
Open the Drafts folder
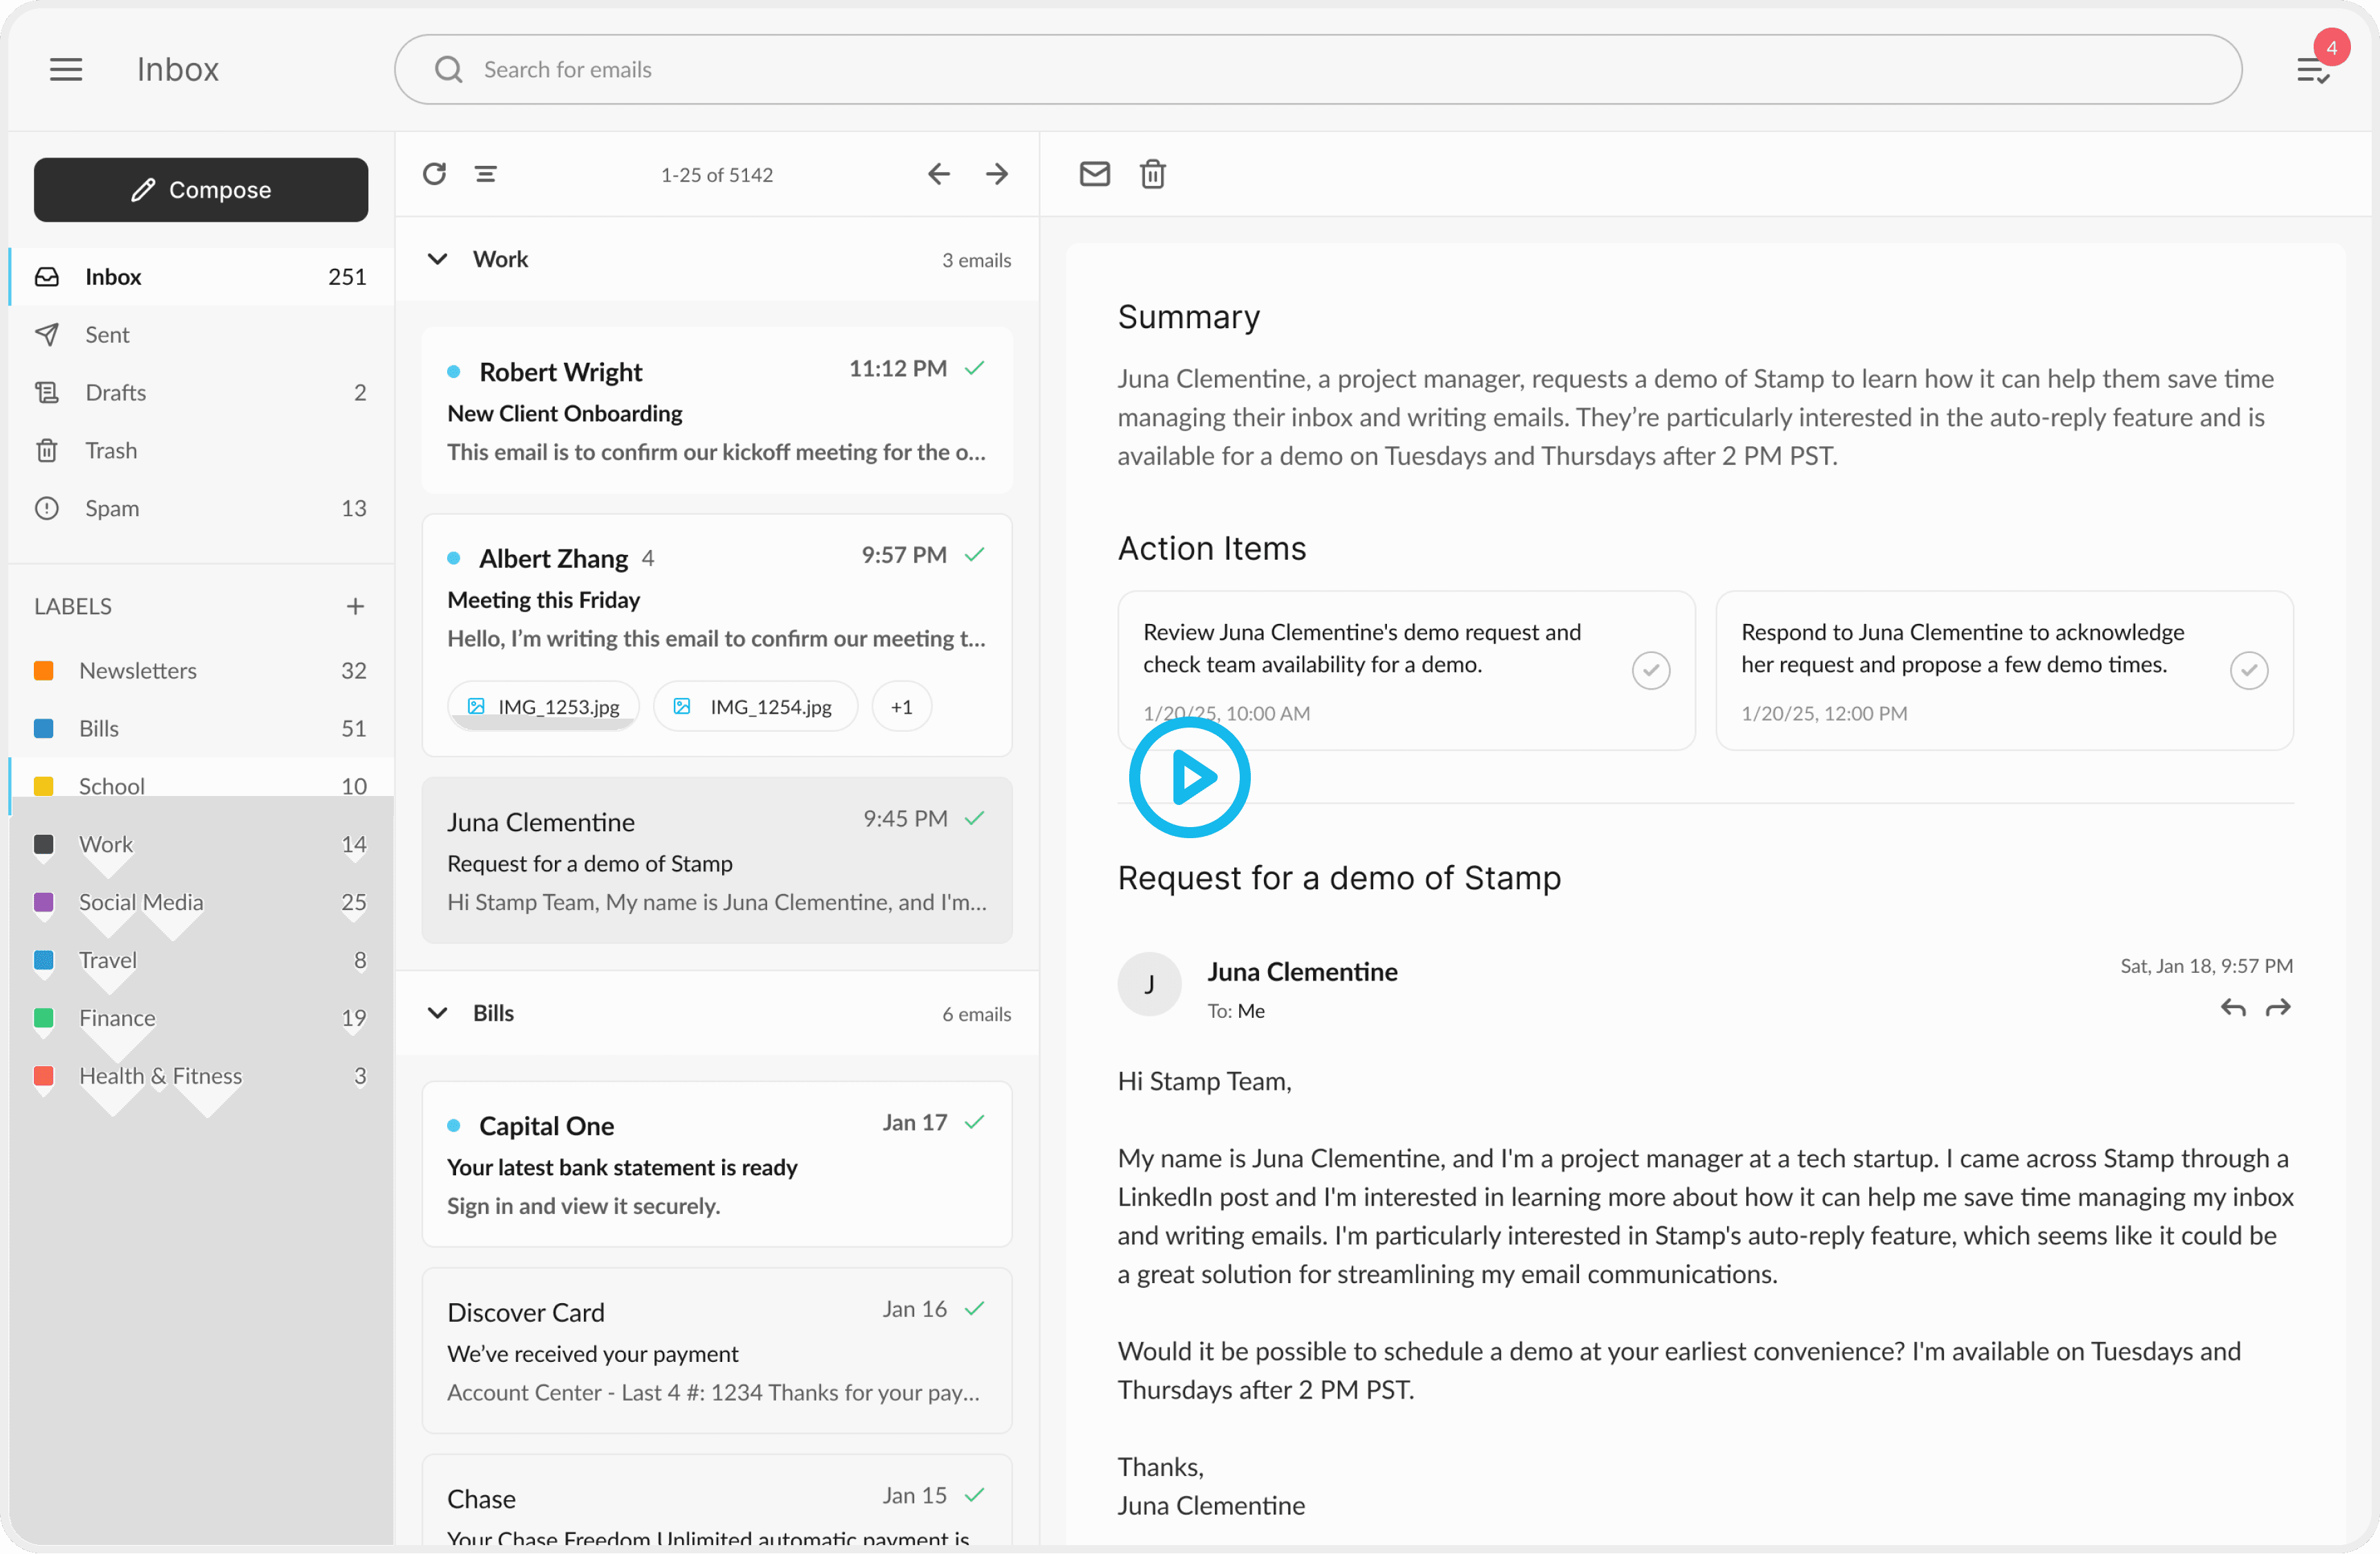[x=201, y=393]
